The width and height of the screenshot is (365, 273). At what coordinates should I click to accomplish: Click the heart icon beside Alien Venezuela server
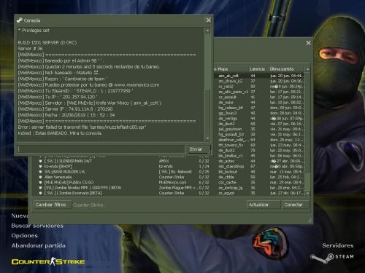tap(40, 177)
